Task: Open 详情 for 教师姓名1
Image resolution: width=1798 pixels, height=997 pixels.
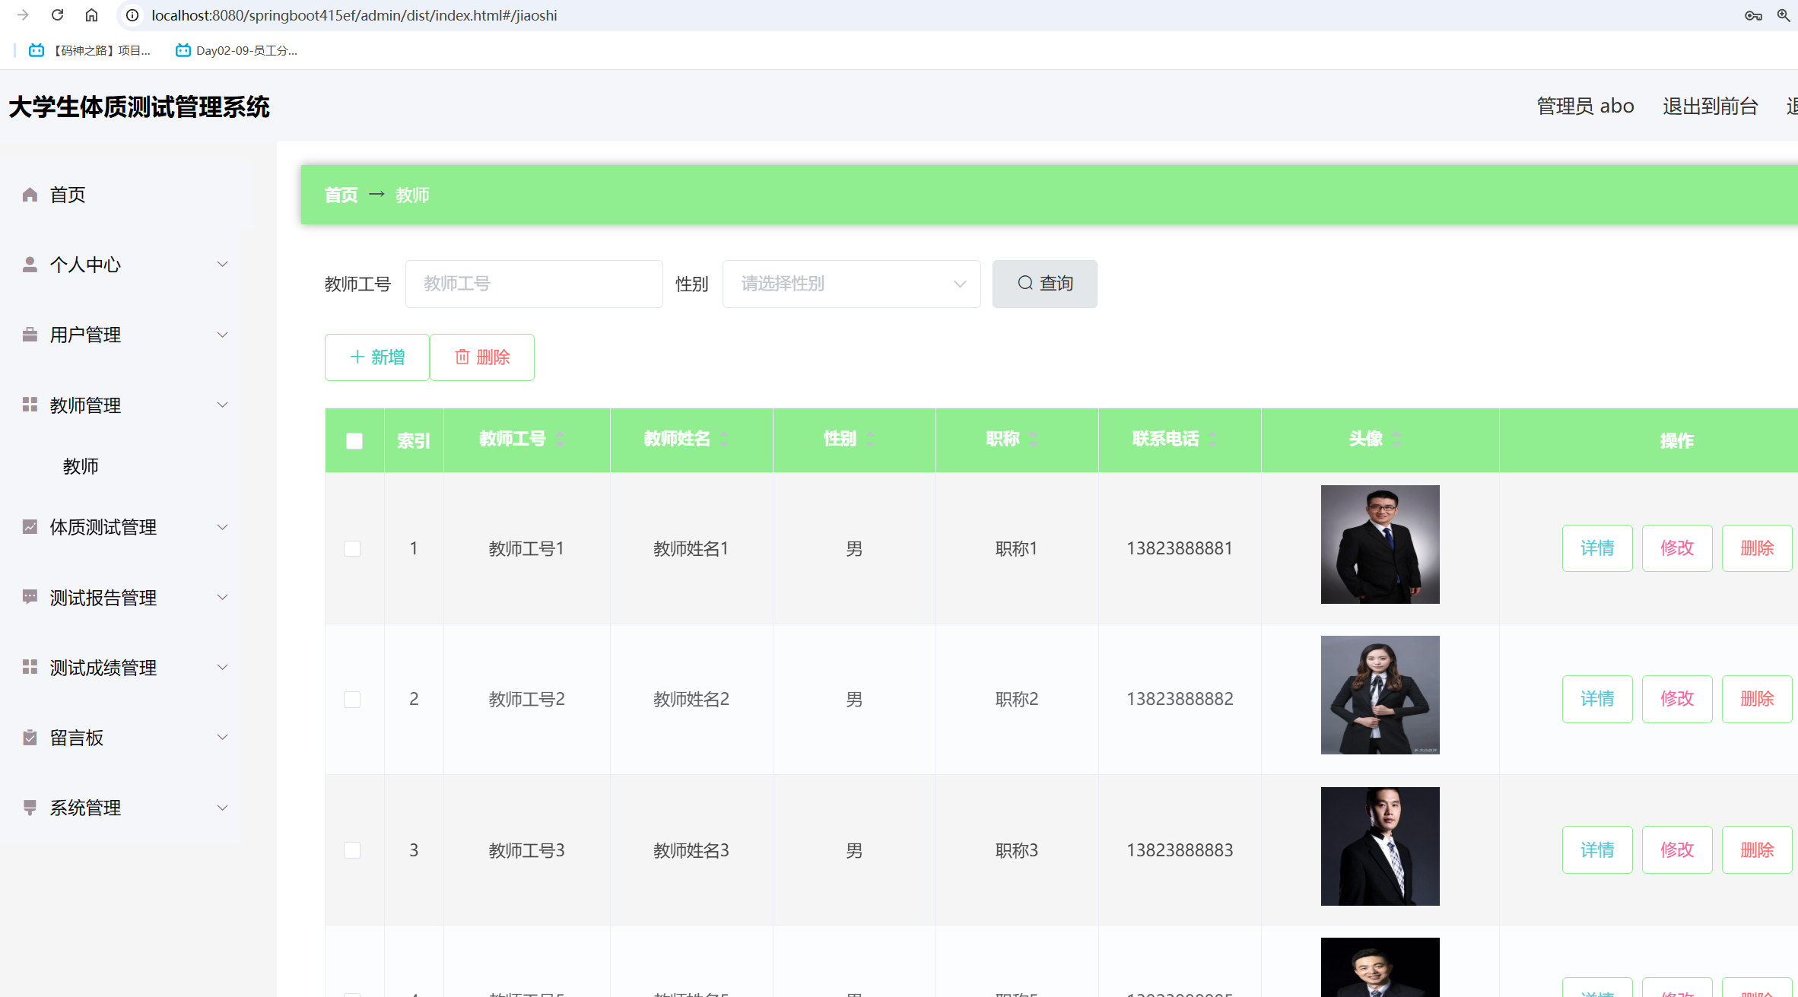Action: [1597, 548]
